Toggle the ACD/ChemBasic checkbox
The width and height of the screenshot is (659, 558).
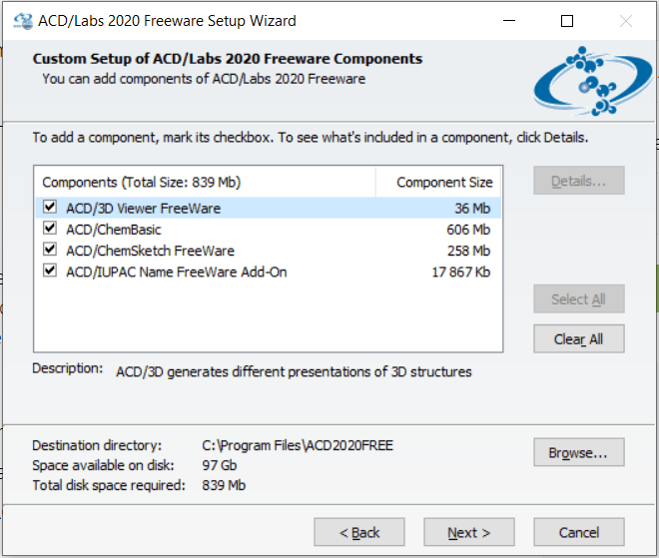(x=51, y=230)
